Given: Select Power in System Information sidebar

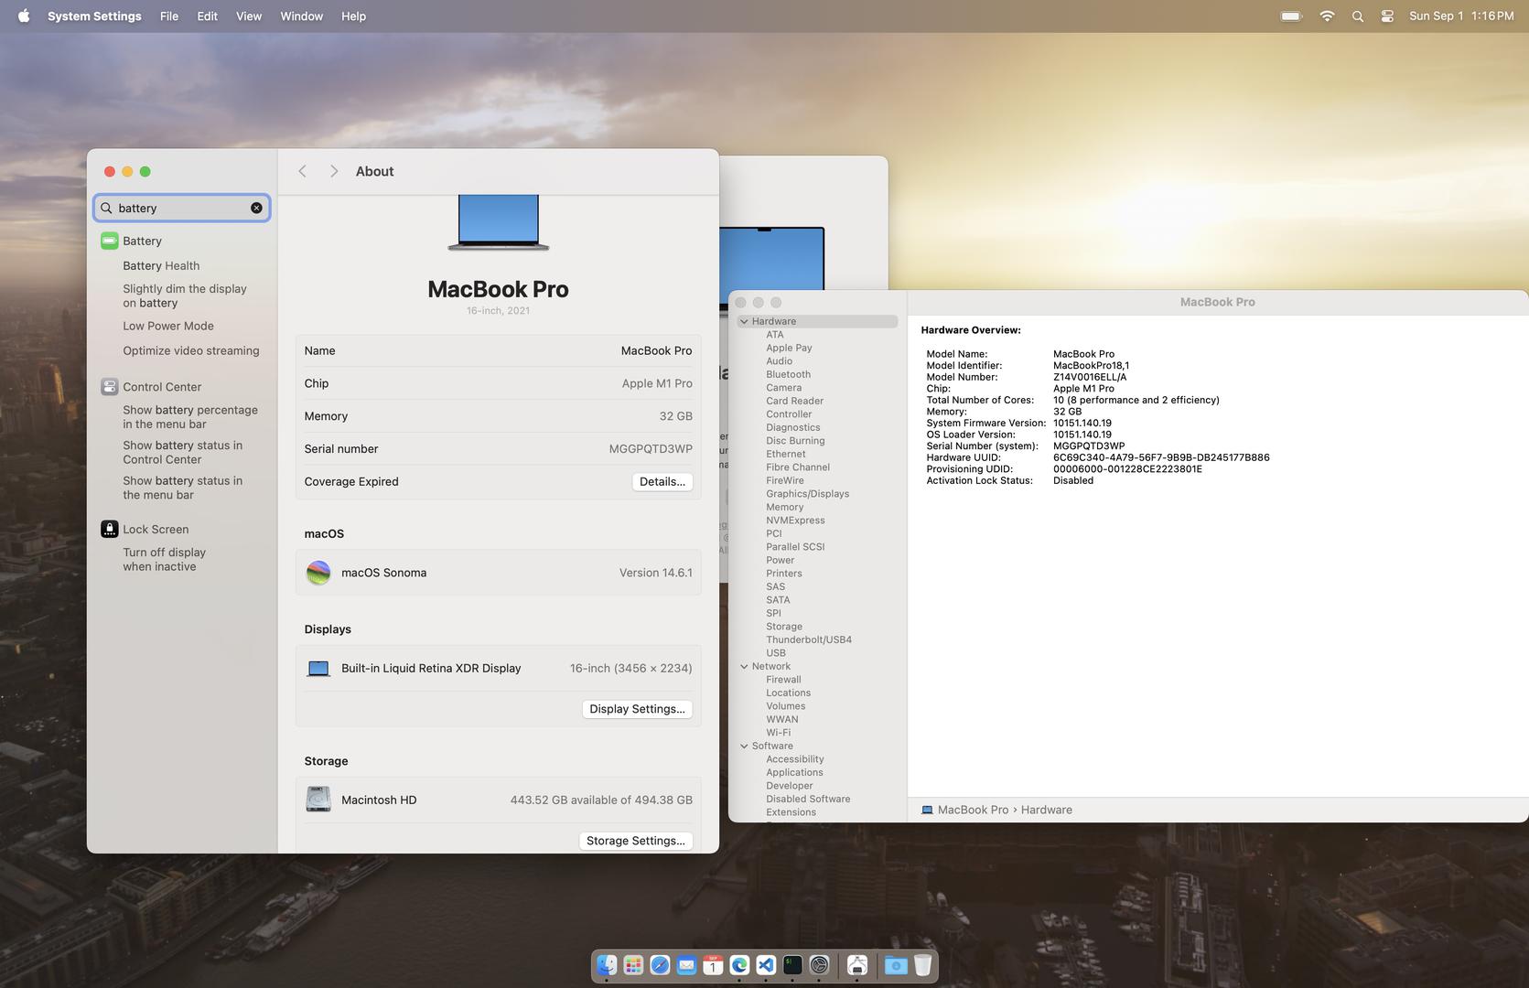Looking at the screenshot, I should [780, 560].
